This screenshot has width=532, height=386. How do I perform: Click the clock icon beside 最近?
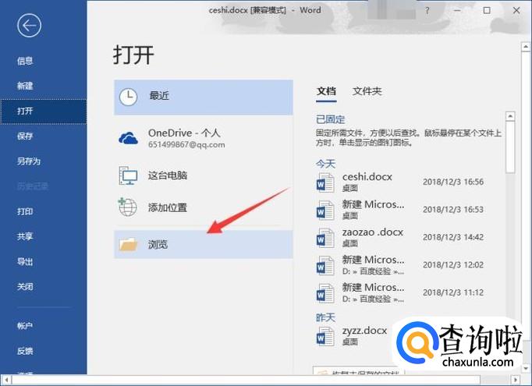(128, 97)
